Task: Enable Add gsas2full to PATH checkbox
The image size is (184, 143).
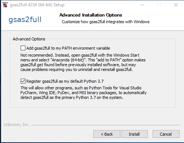Action: [23, 48]
